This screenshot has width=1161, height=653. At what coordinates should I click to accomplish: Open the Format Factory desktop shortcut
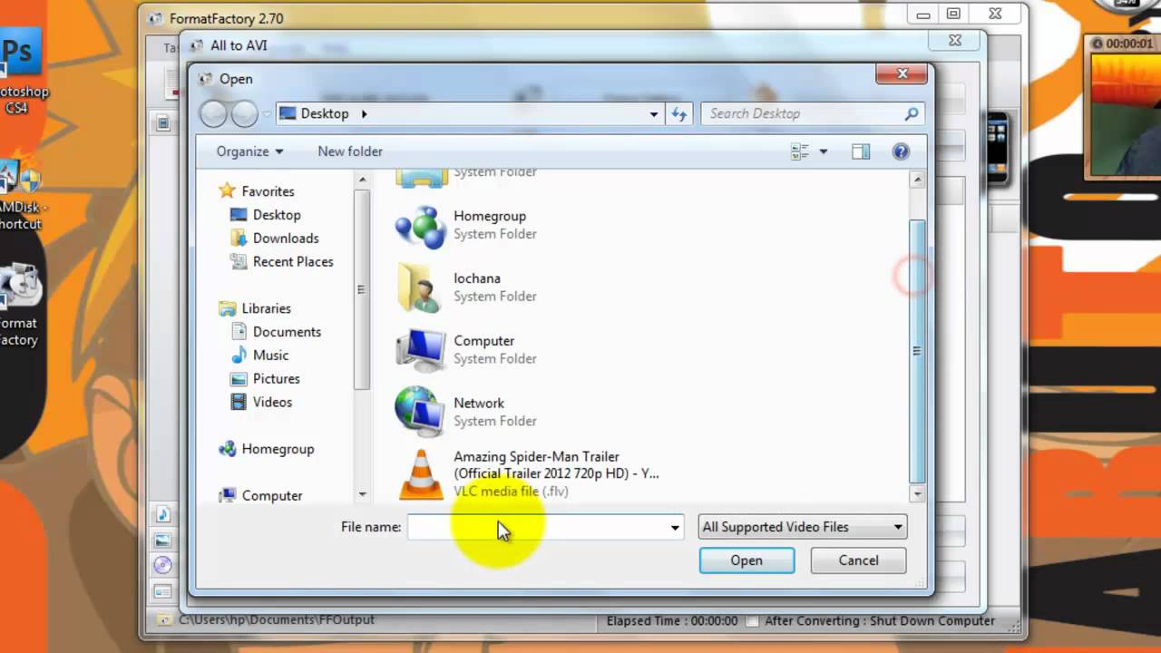pos(20,306)
